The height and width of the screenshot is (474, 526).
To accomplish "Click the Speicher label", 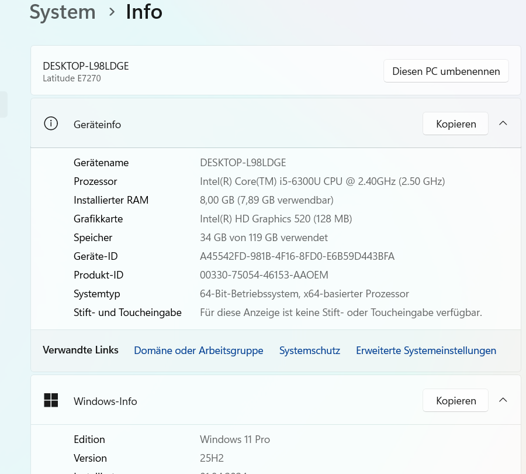I will pyautogui.click(x=93, y=238).
